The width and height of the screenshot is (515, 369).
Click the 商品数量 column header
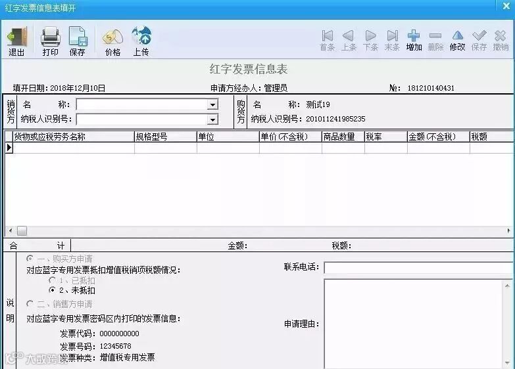coord(343,137)
